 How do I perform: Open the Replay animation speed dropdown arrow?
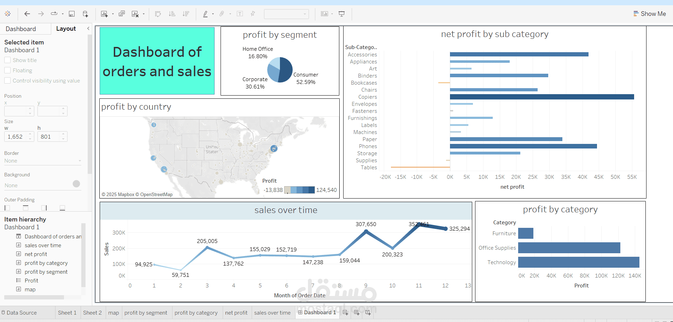[x=63, y=14]
